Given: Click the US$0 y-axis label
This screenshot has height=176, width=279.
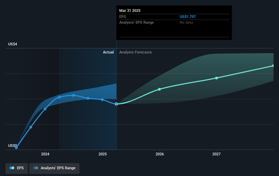Looking at the screenshot, I should (13, 146).
